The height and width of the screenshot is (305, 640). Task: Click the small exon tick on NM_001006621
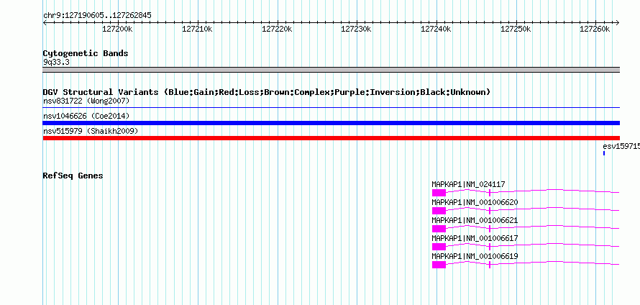490,229
